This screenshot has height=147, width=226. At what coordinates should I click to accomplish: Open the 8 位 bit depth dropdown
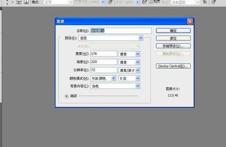click(129, 78)
